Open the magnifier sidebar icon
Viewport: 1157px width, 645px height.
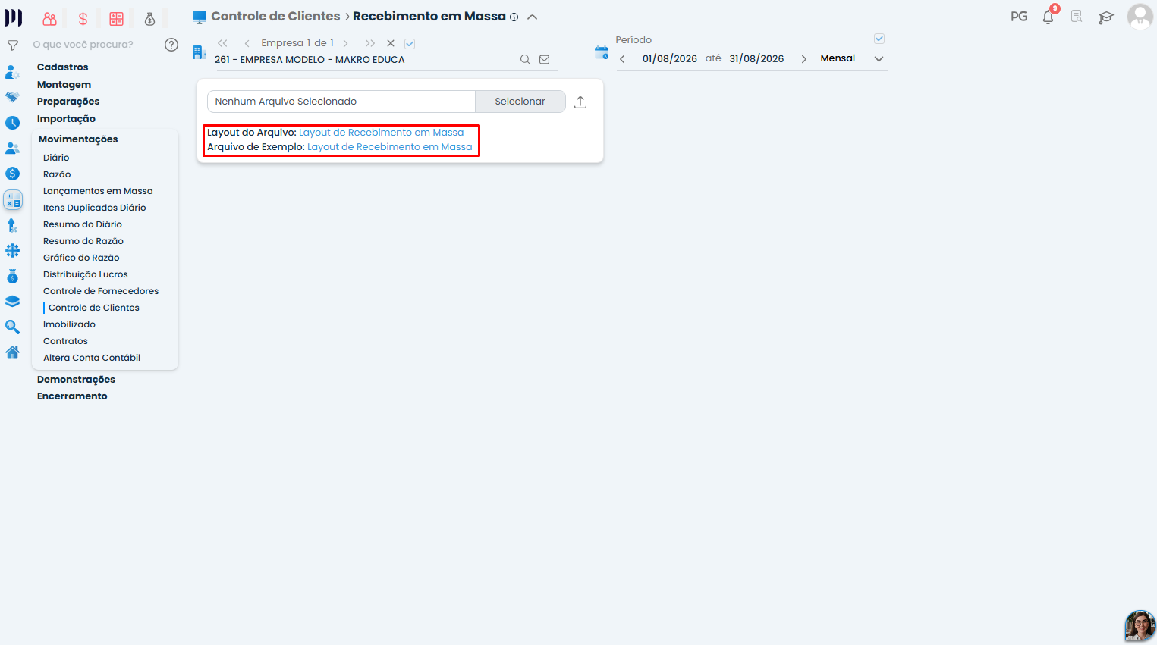pos(12,327)
